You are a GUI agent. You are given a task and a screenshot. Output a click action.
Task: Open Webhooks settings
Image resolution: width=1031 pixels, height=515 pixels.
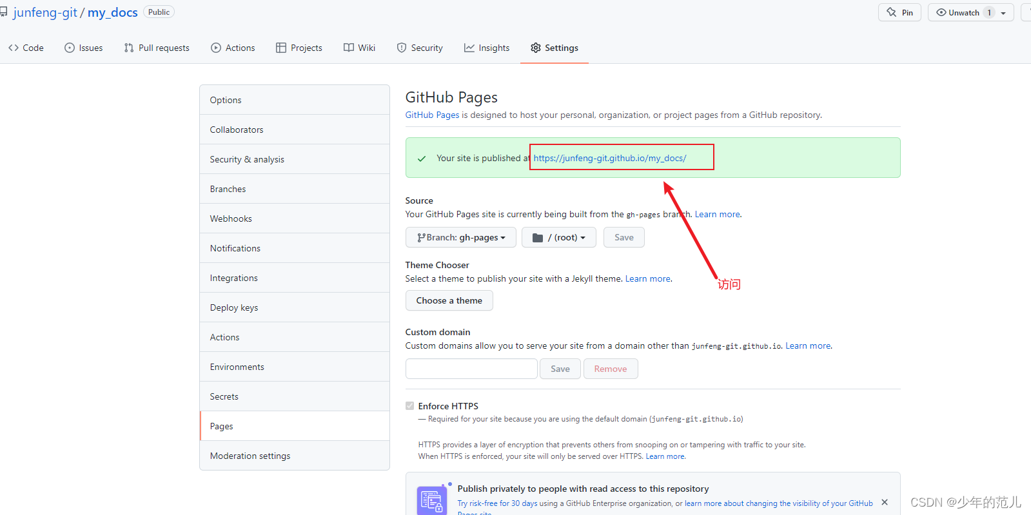pyautogui.click(x=295, y=219)
